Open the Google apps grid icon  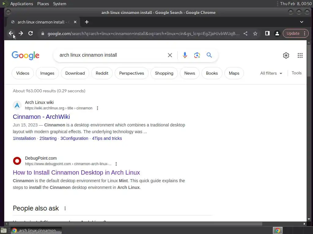(300, 55)
